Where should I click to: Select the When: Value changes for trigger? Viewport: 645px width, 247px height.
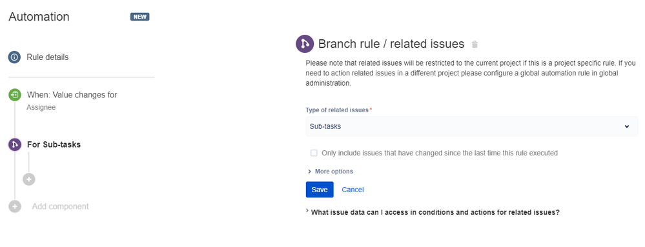pos(72,95)
